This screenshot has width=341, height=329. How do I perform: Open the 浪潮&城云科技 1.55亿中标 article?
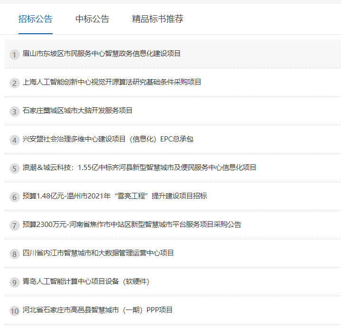click(x=139, y=168)
